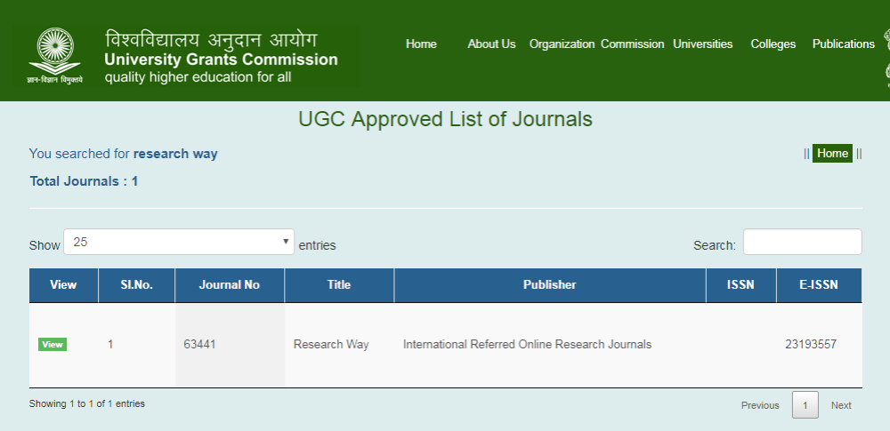Image resolution: width=890 pixels, height=431 pixels.
Task: Open the Publications menu
Action: click(x=844, y=44)
